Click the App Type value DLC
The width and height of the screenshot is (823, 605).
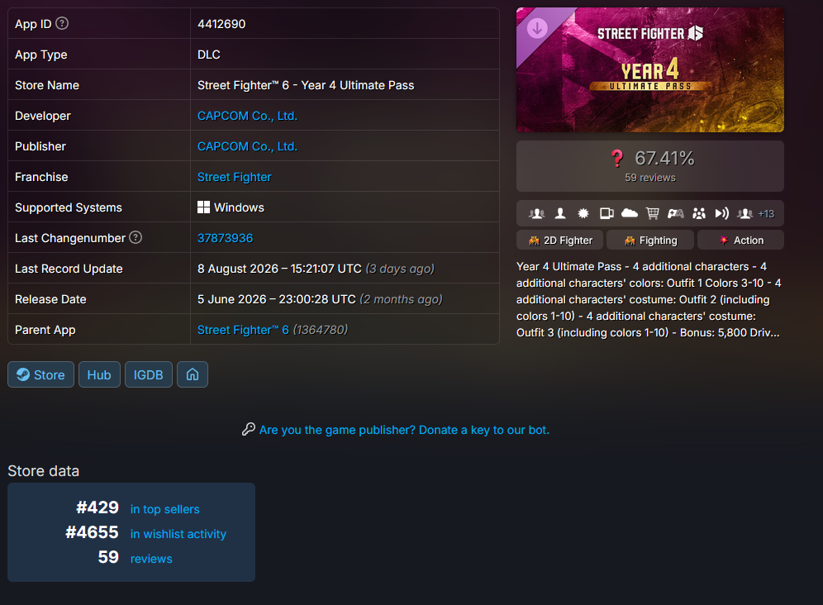(x=209, y=55)
